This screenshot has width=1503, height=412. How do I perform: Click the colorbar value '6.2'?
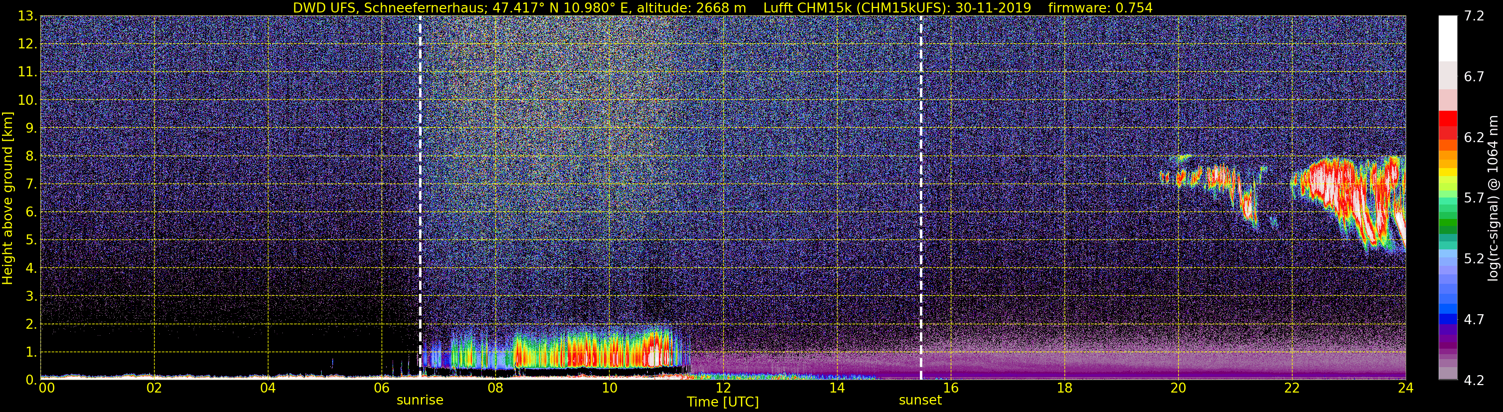coord(1474,138)
